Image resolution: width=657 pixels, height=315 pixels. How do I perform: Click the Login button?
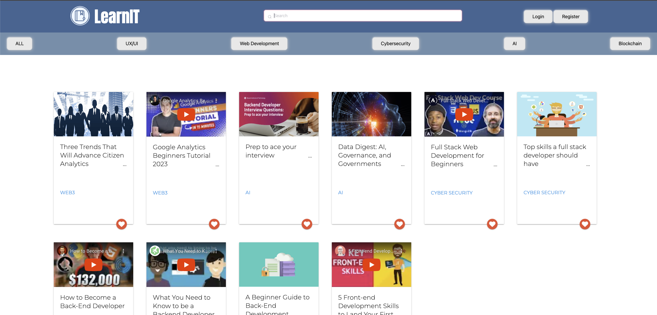pyautogui.click(x=538, y=17)
